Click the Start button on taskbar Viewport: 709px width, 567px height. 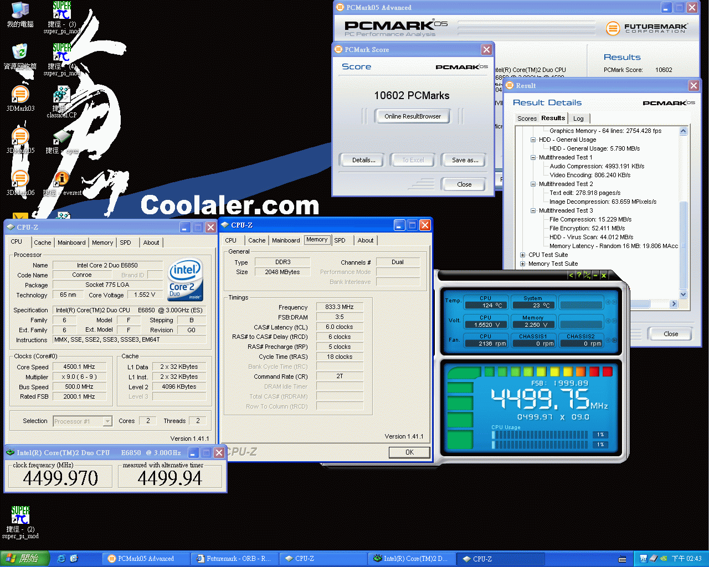click(x=24, y=559)
